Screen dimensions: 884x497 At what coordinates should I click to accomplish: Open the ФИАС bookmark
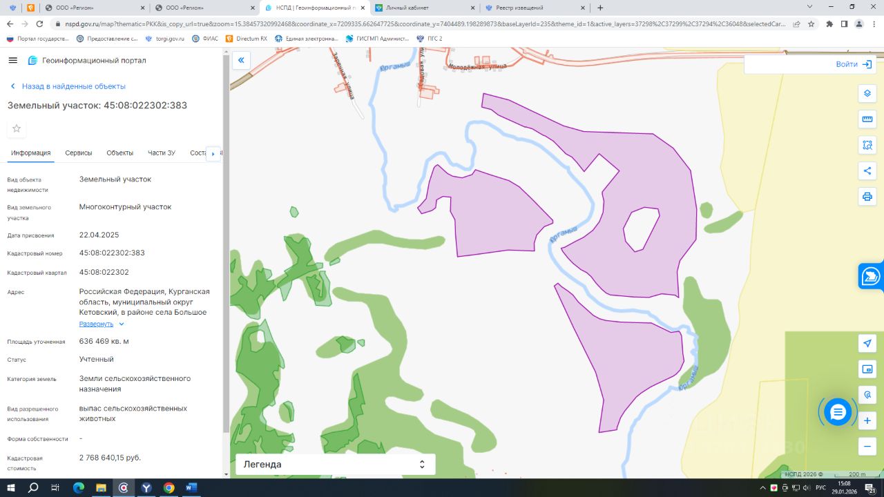pyautogui.click(x=205, y=39)
